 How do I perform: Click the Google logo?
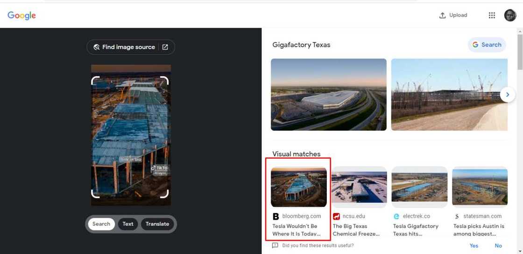click(x=21, y=15)
